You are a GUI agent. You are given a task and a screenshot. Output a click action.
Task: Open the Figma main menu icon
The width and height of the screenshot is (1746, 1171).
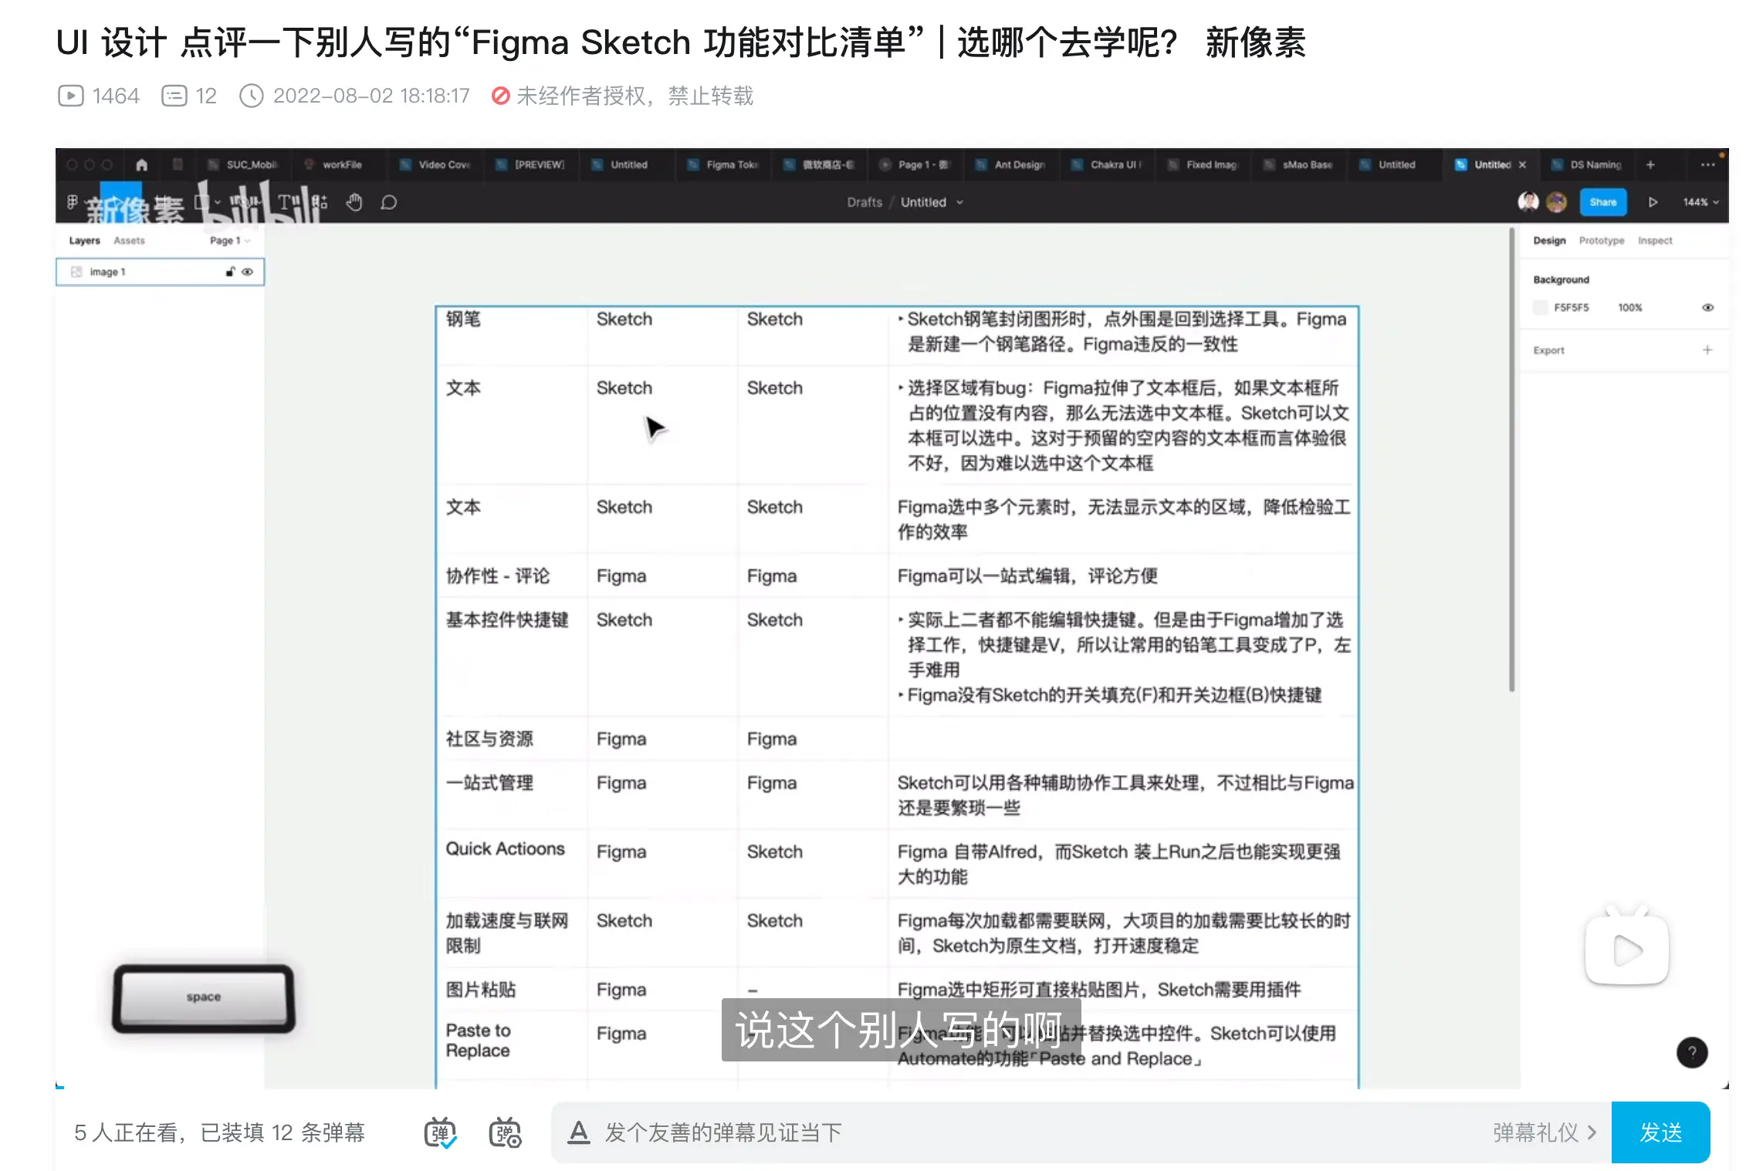tap(73, 202)
